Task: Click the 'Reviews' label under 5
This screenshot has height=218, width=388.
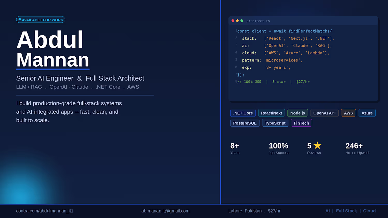Action: coord(314,153)
